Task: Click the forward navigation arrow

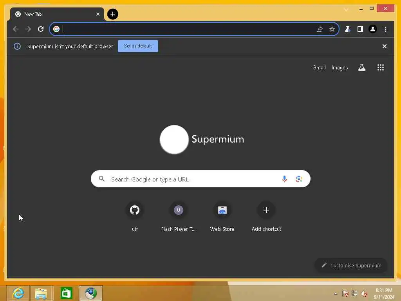Action: [28, 29]
